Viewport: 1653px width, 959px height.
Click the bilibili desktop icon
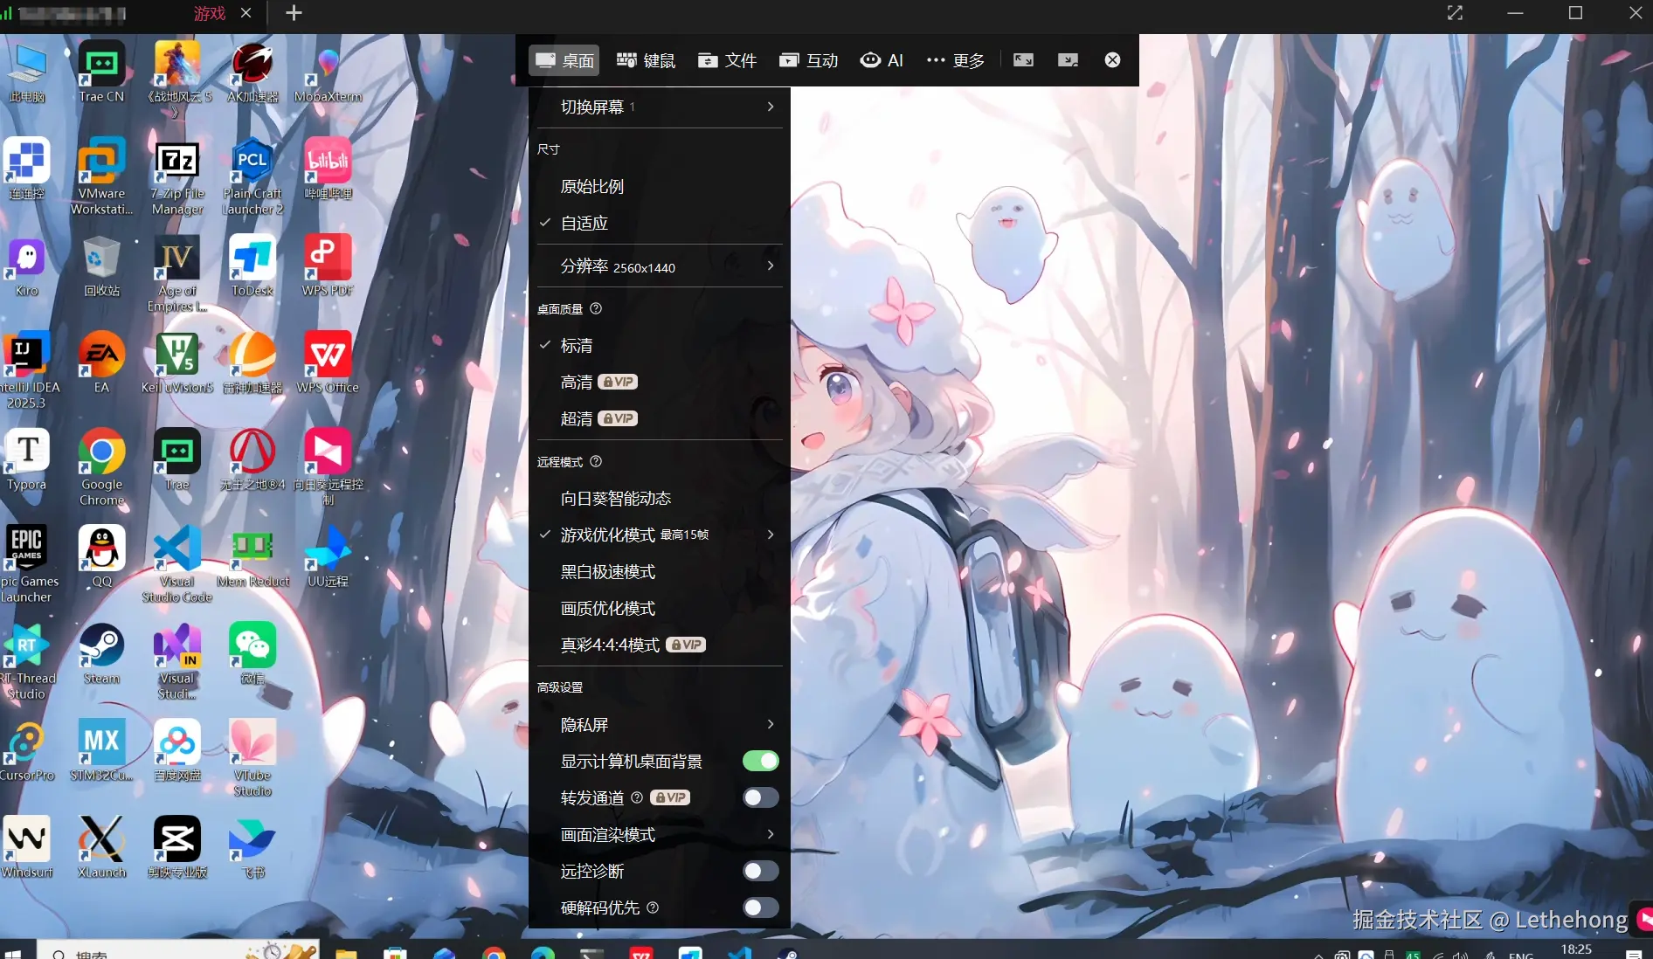(328, 169)
